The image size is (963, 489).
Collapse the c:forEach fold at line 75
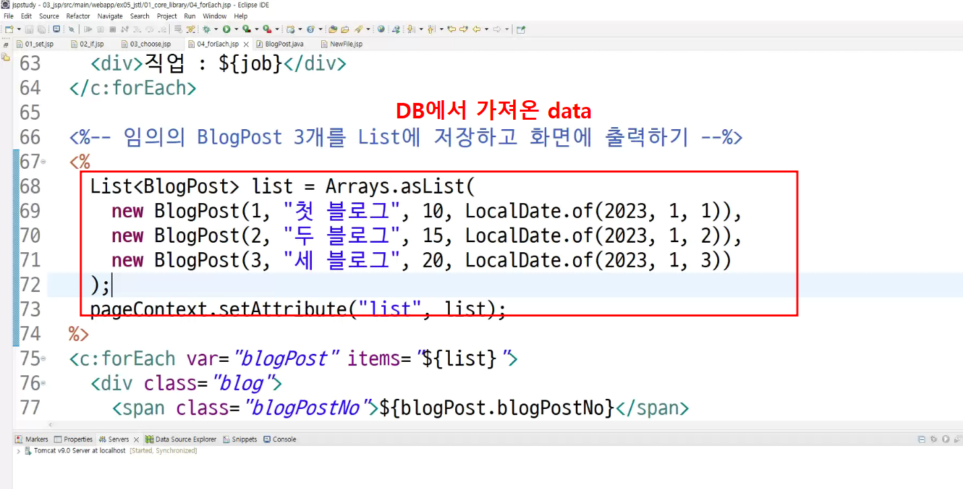tap(44, 359)
